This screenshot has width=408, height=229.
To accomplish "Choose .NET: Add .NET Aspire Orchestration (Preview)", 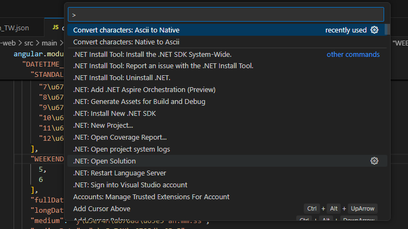I will tap(227, 90).
